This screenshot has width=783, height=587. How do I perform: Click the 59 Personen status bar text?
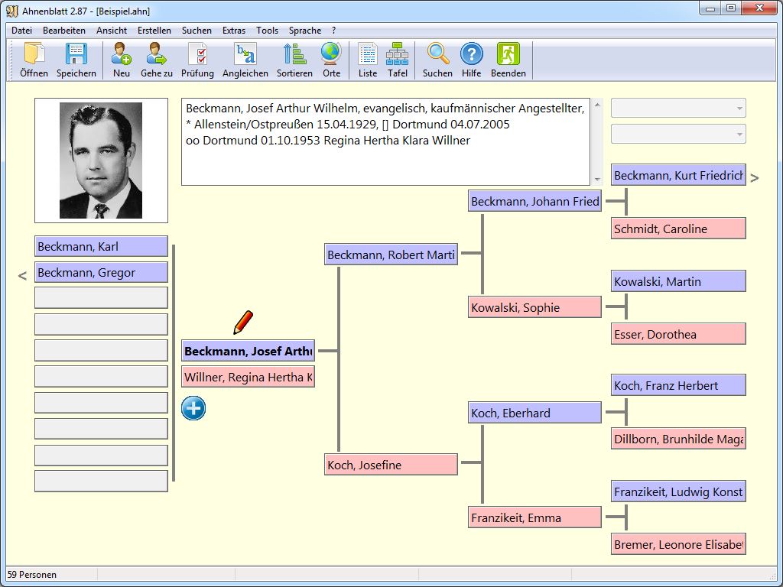32,575
